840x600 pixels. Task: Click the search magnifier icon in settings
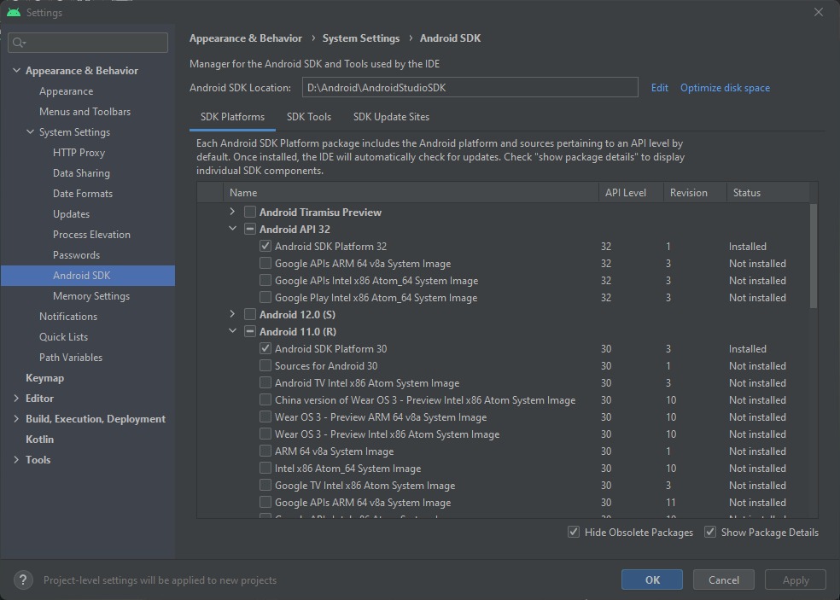pos(19,43)
